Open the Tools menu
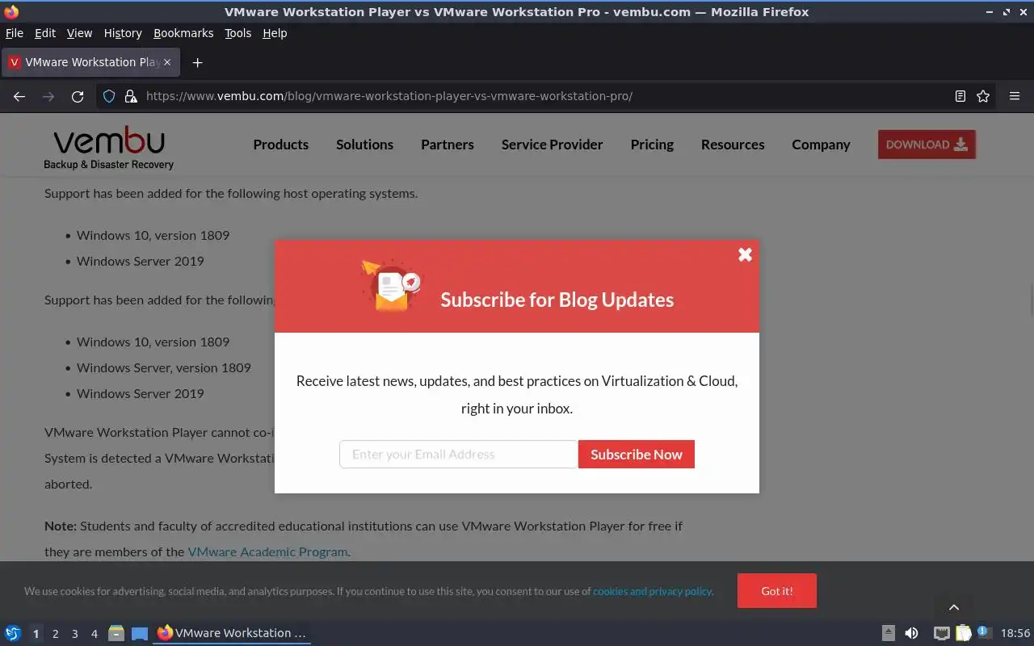 [237, 33]
